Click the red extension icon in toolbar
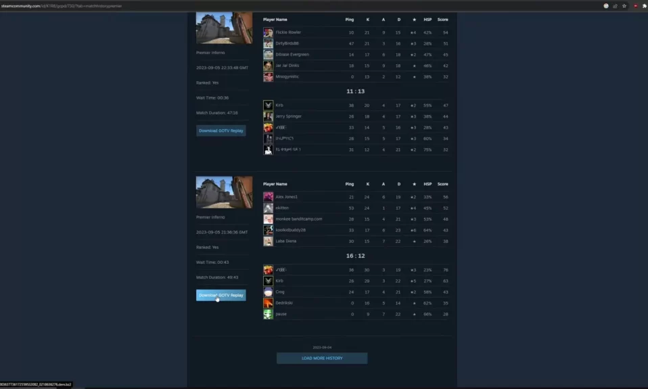 (x=635, y=6)
